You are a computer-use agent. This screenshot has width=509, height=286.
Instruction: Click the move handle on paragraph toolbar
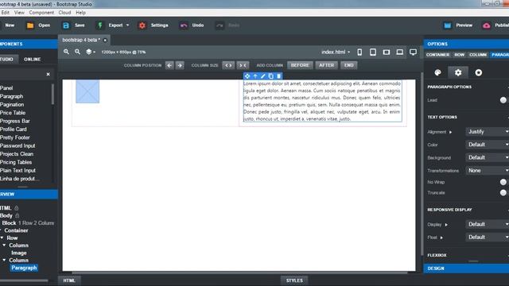pos(247,76)
